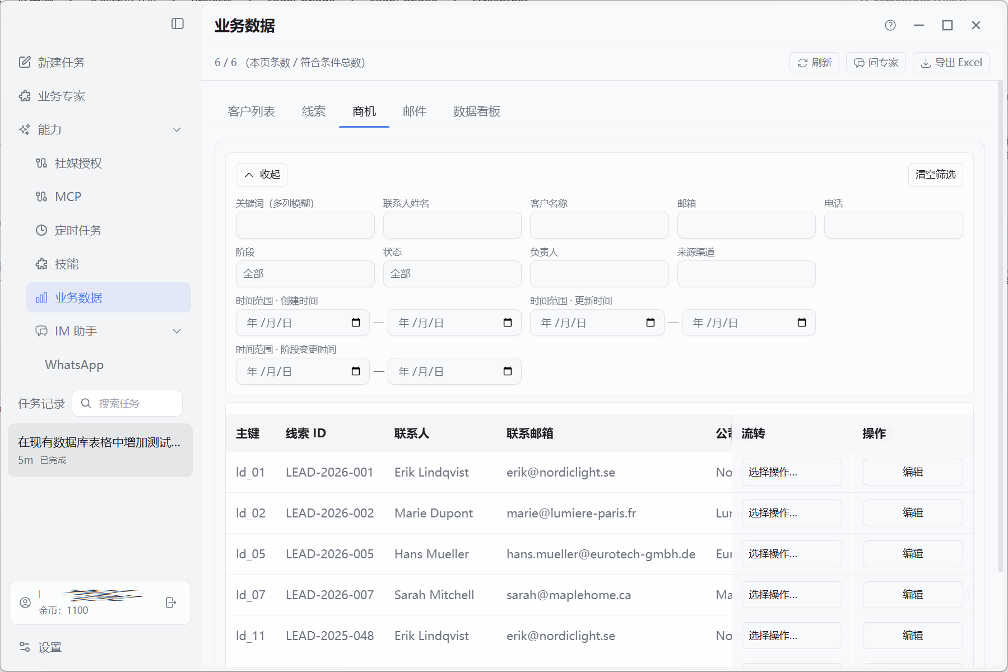Focus the 来源渠道 input field
Screen dimensions: 1008x672
(746, 274)
